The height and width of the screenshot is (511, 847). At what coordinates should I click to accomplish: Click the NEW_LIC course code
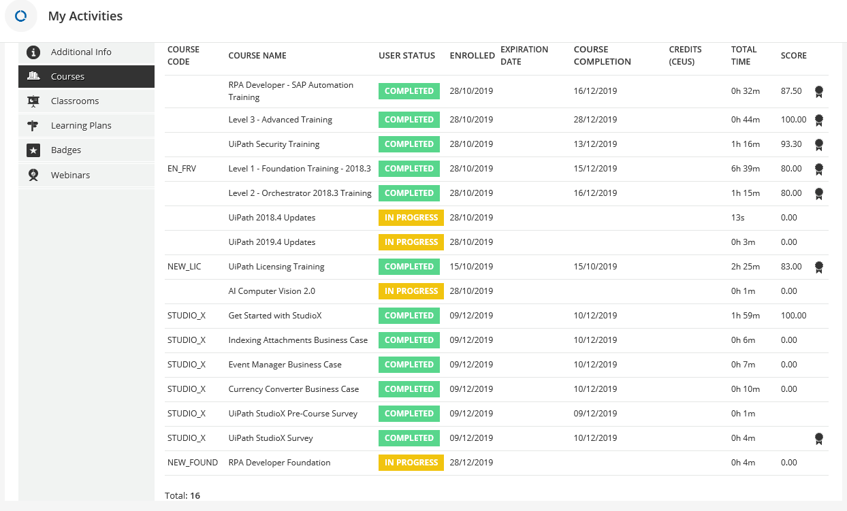point(185,267)
